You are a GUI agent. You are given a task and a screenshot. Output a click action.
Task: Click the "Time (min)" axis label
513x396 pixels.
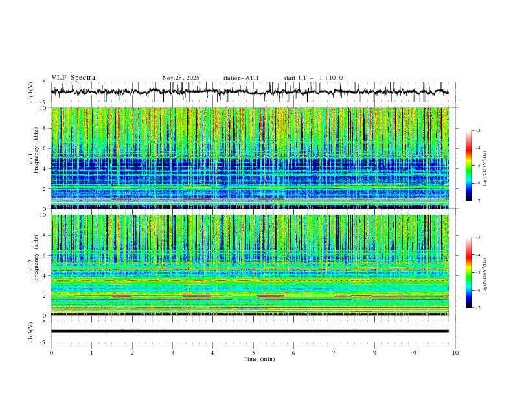click(259, 359)
